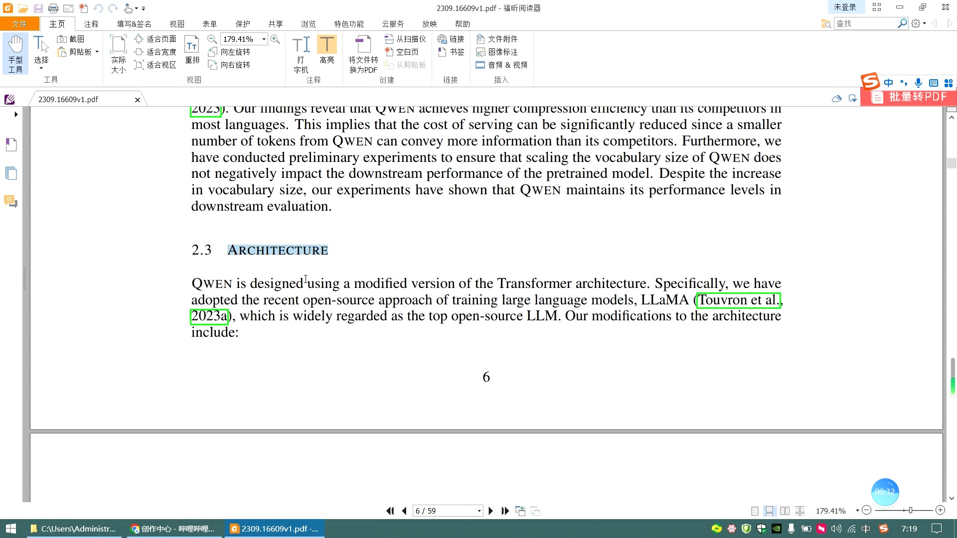
Task: Go to the last page
Action: tap(505, 511)
